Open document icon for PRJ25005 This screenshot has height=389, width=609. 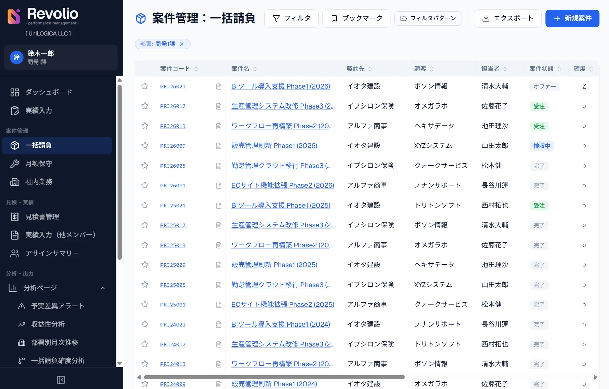pos(219,285)
